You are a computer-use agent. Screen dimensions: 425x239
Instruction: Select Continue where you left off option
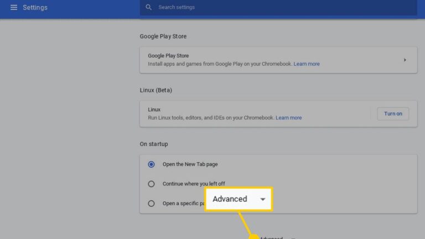click(151, 184)
